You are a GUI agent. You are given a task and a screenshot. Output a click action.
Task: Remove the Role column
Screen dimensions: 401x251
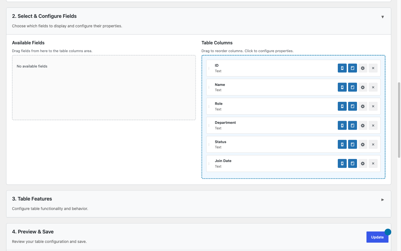click(x=373, y=106)
